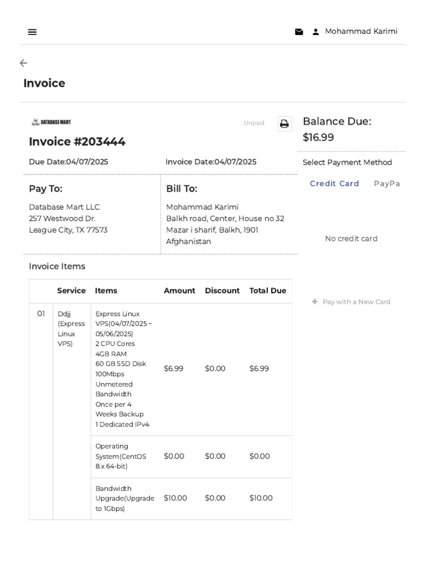
Task: Open Mohammad Karimi account menu
Action: pyautogui.click(x=361, y=32)
